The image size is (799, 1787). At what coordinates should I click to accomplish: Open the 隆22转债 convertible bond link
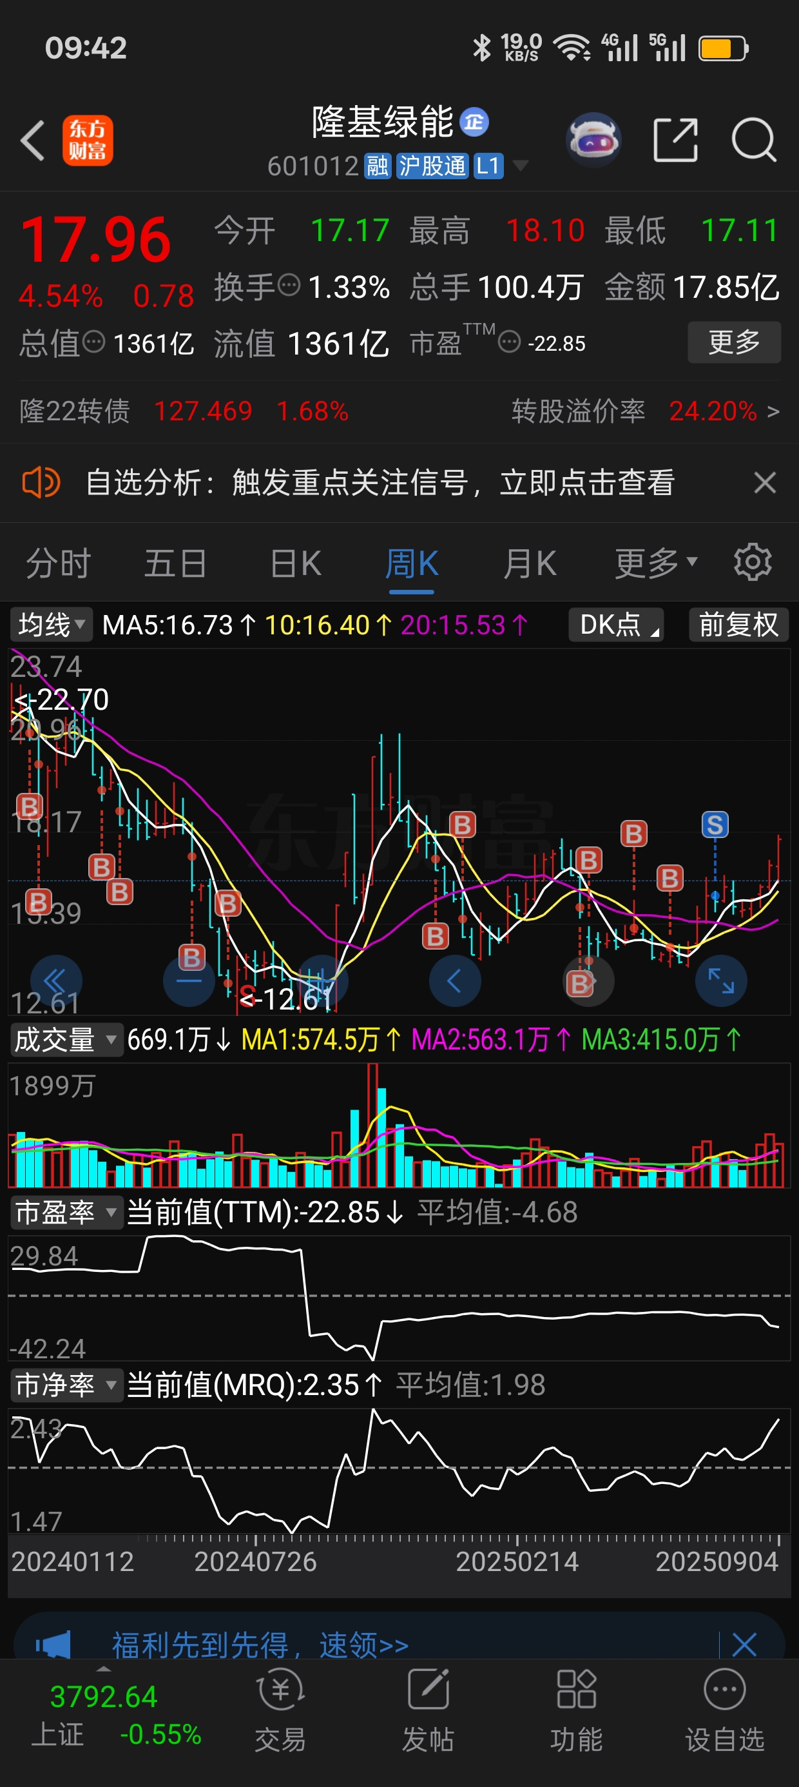point(184,411)
